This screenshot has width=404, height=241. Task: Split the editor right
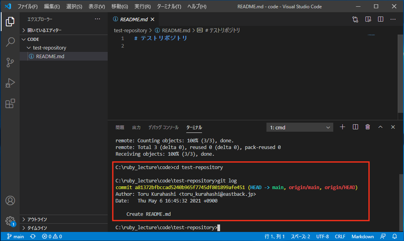click(380, 19)
